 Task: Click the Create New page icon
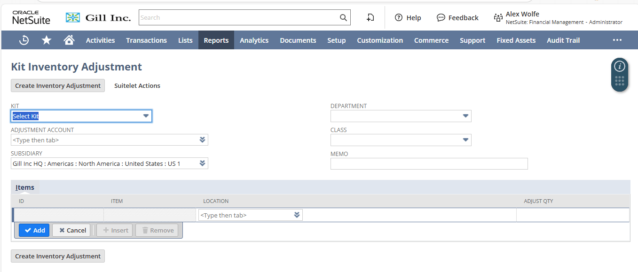tap(370, 18)
